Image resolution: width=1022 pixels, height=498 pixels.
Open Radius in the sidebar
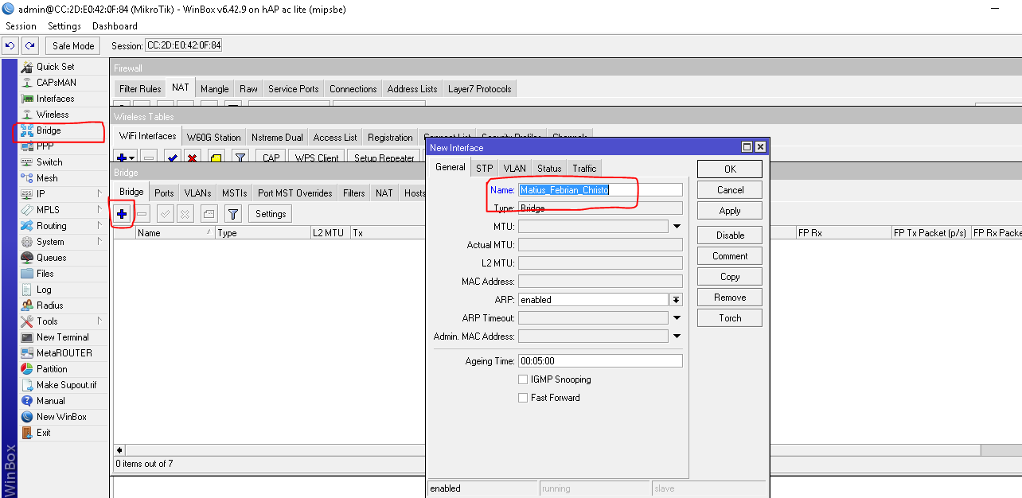tap(49, 305)
